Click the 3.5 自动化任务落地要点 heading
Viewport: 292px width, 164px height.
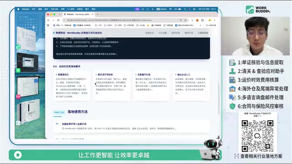click(x=67, y=67)
